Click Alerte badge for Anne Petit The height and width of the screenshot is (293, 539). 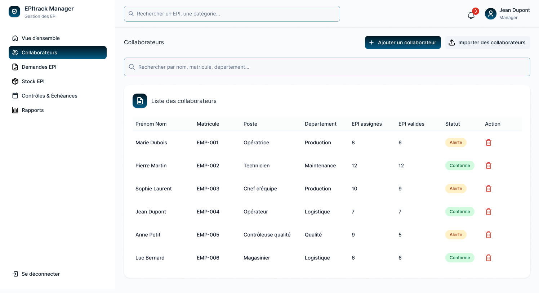click(456, 235)
